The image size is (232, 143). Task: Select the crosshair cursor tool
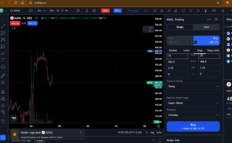3,19
